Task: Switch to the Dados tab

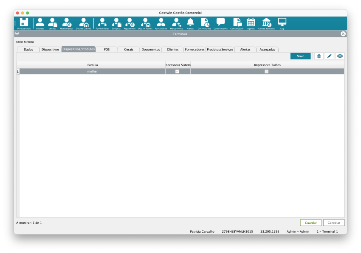Action: click(28, 49)
